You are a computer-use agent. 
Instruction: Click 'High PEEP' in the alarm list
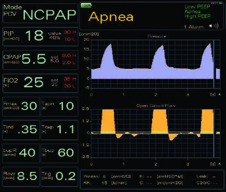[x=198, y=16]
